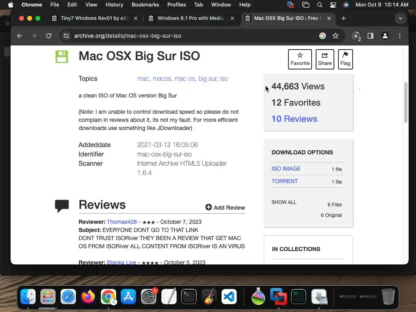The height and width of the screenshot is (312, 416).
Task: Click the '44,663 Views' text
Action: pos(298,86)
